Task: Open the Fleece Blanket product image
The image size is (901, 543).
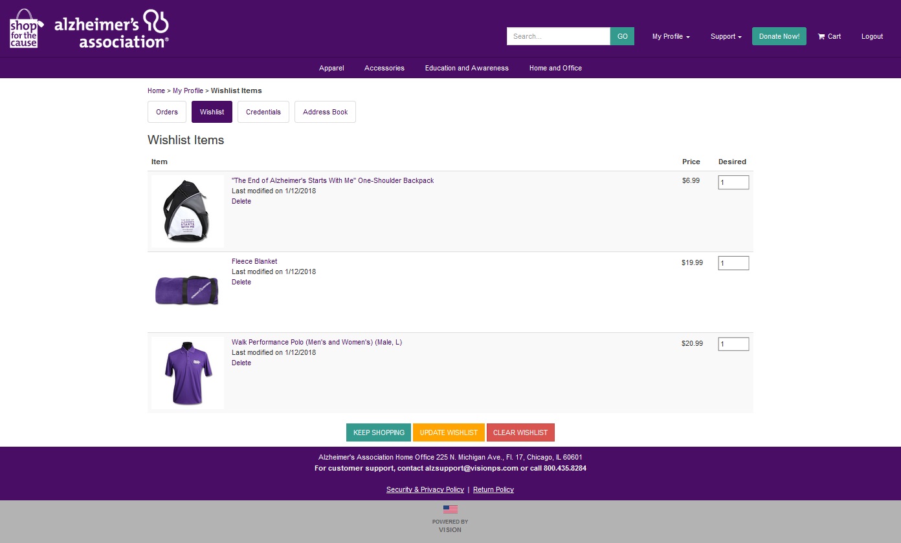Action: [187, 292]
